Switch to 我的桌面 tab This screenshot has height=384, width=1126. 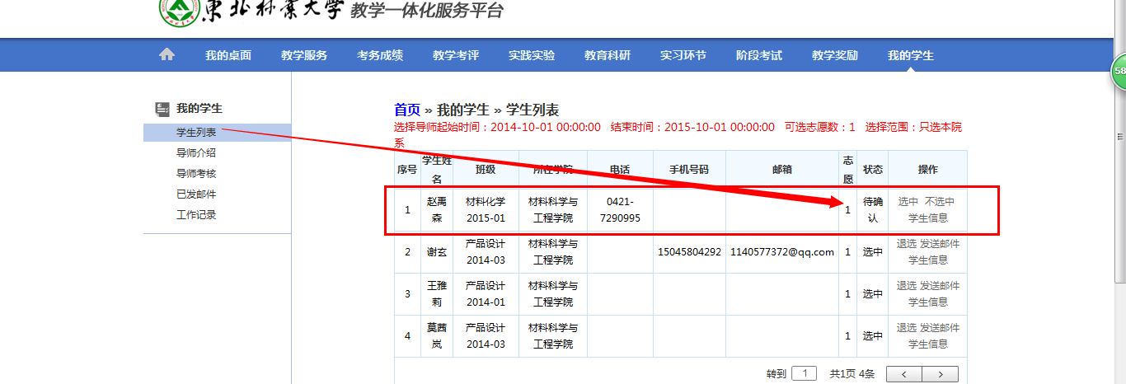228,55
